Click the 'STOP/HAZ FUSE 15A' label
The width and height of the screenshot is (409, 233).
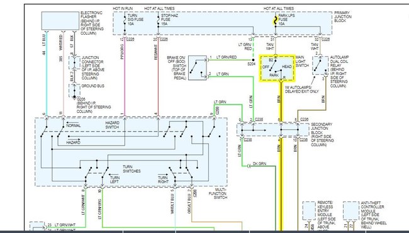(x=169, y=20)
